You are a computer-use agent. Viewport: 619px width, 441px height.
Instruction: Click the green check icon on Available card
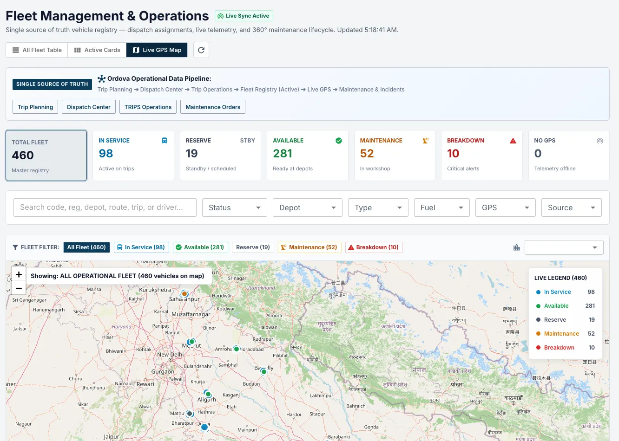[x=339, y=141]
